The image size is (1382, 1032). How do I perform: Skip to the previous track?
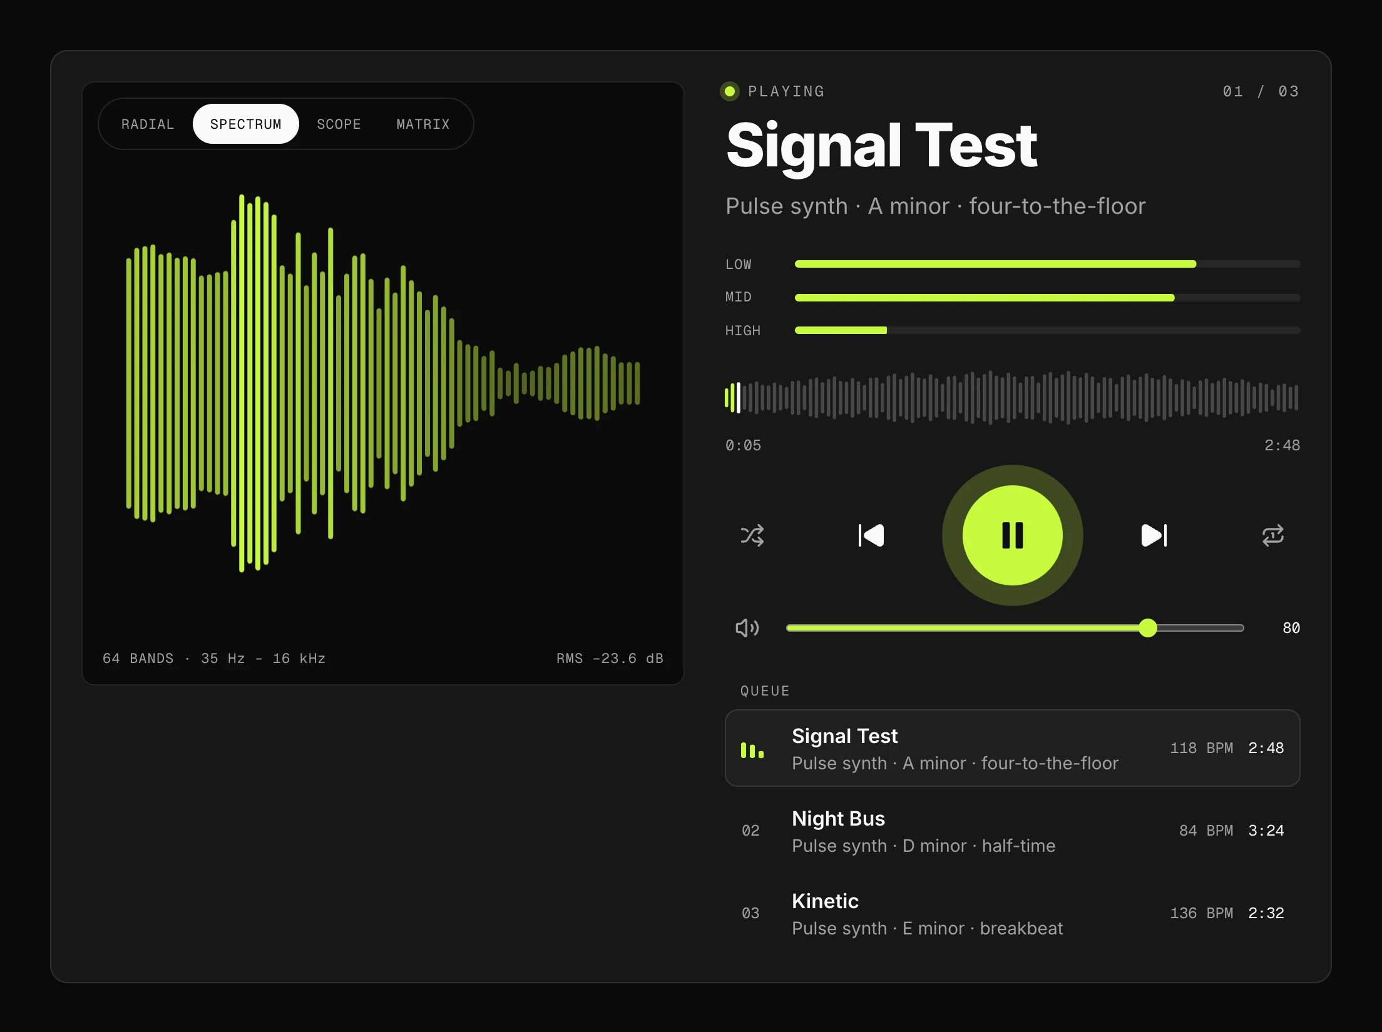871,535
